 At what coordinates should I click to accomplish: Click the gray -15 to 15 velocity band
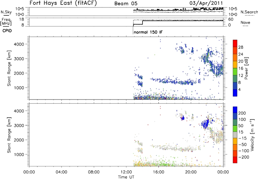click(235, 135)
